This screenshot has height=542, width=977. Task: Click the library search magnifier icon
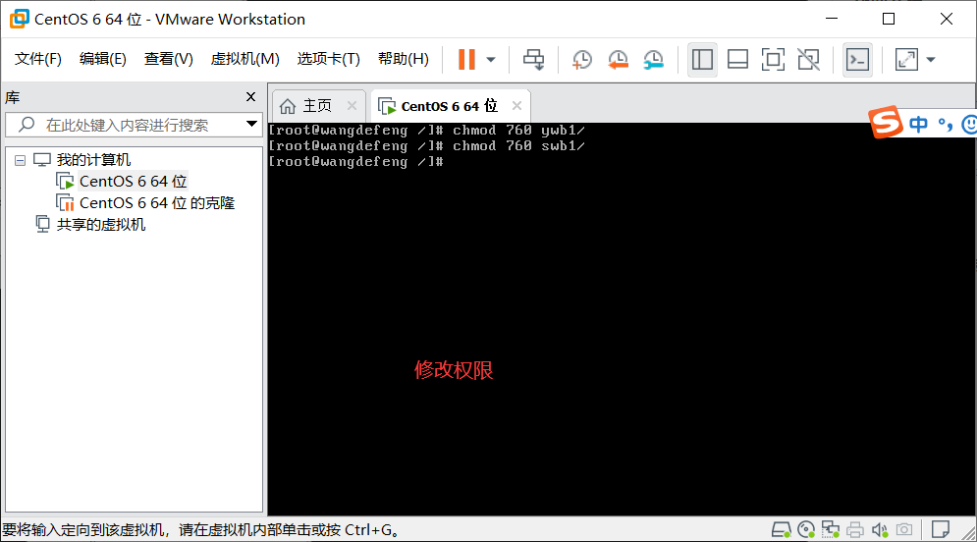[x=27, y=124]
